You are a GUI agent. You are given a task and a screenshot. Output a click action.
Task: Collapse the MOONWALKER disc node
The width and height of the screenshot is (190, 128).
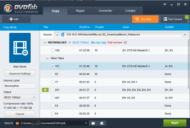pos(45,42)
